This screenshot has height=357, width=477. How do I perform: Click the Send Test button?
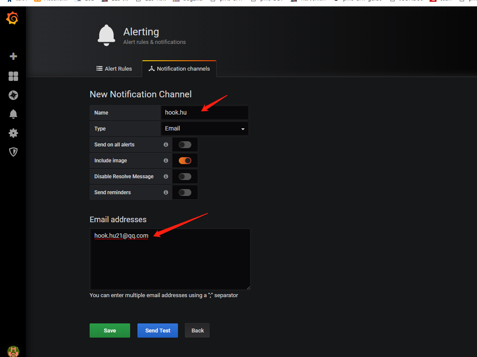click(157, 330)
